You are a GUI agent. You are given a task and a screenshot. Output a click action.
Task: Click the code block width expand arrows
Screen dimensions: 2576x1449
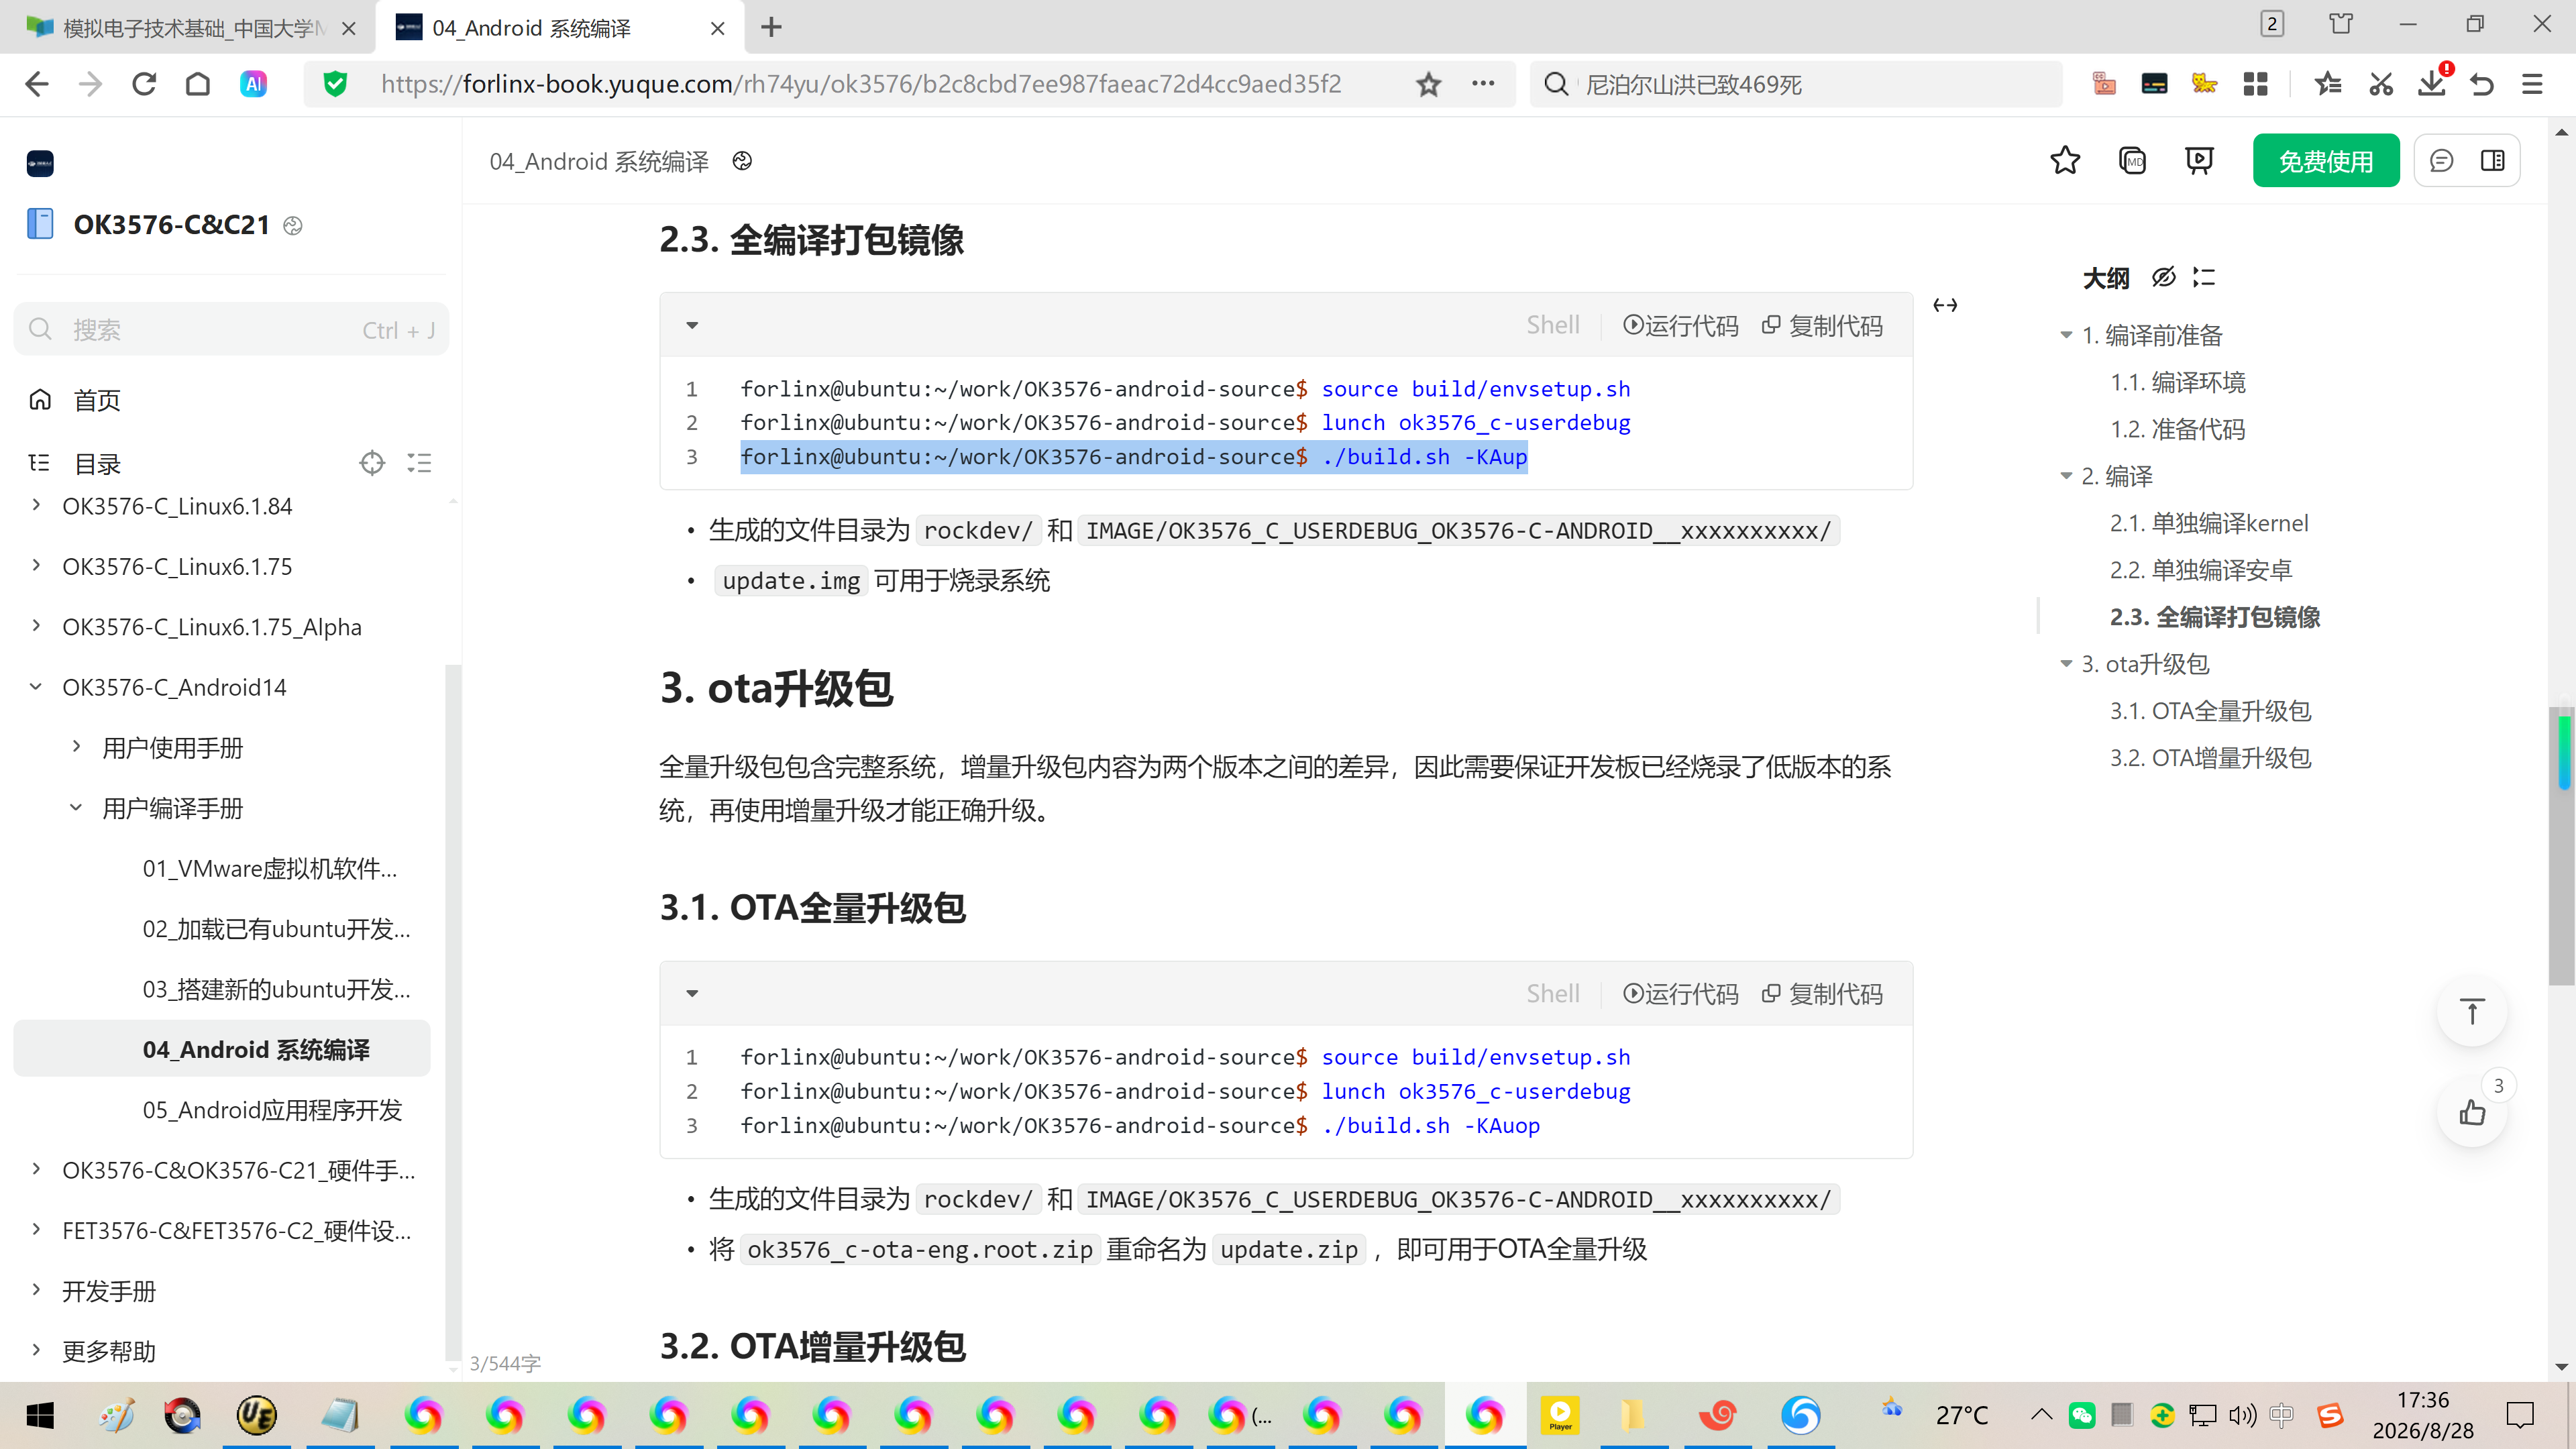tap(1945, 305)
